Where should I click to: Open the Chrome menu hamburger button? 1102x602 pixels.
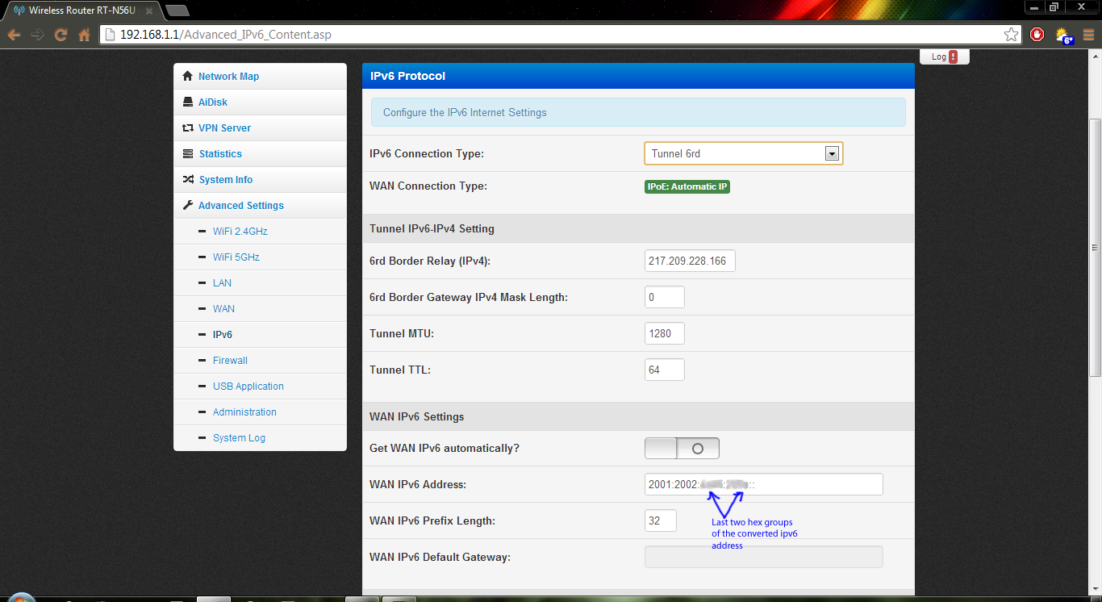point(1087,35)
